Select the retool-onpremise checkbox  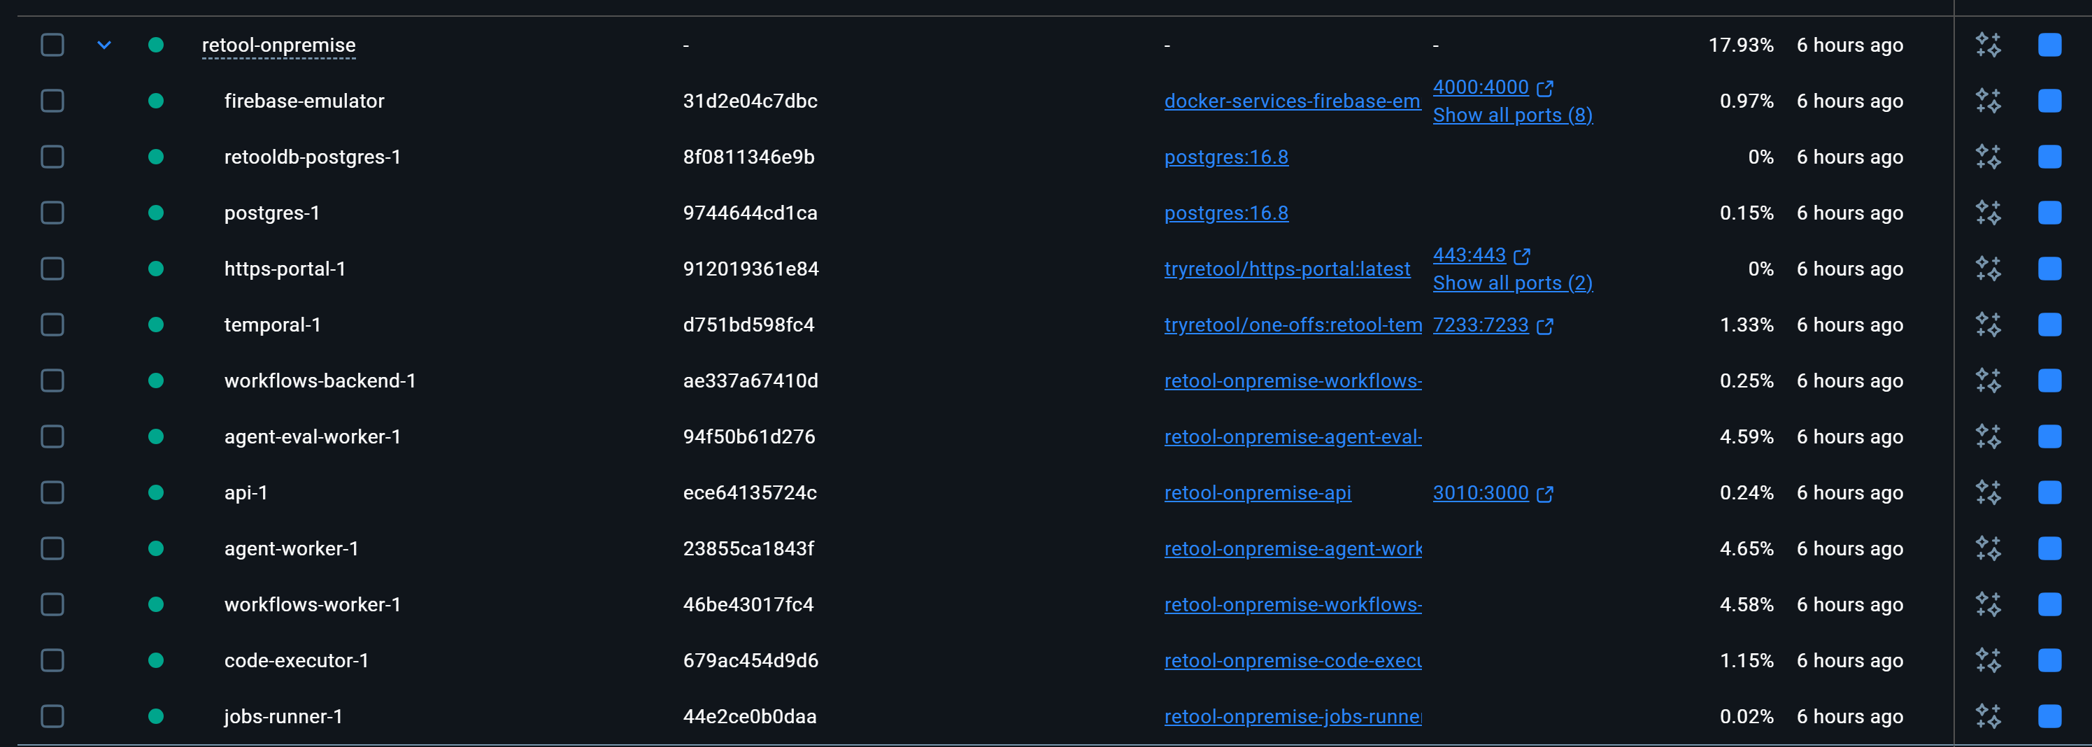[x=52, y=45]
